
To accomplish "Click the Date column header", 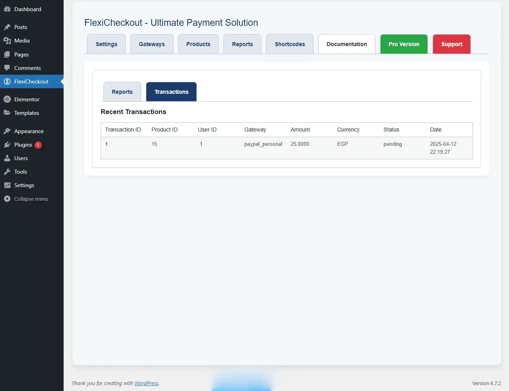I will pos(436,130).
